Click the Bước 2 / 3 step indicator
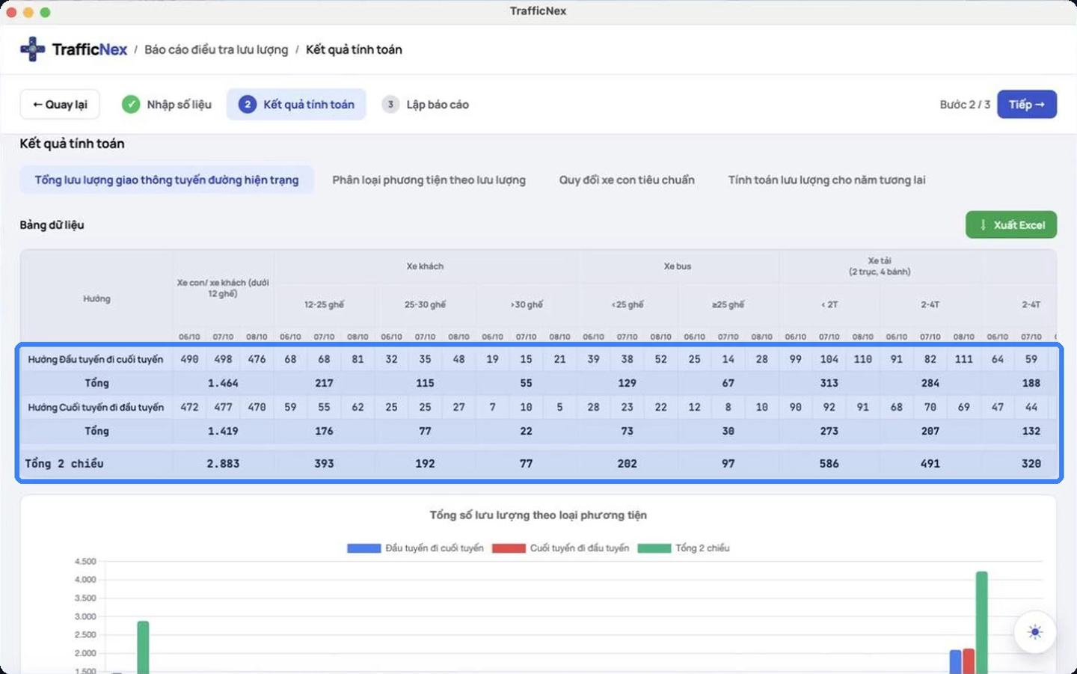This screenshot has height=674, width=1077. [x=965, y=105]
